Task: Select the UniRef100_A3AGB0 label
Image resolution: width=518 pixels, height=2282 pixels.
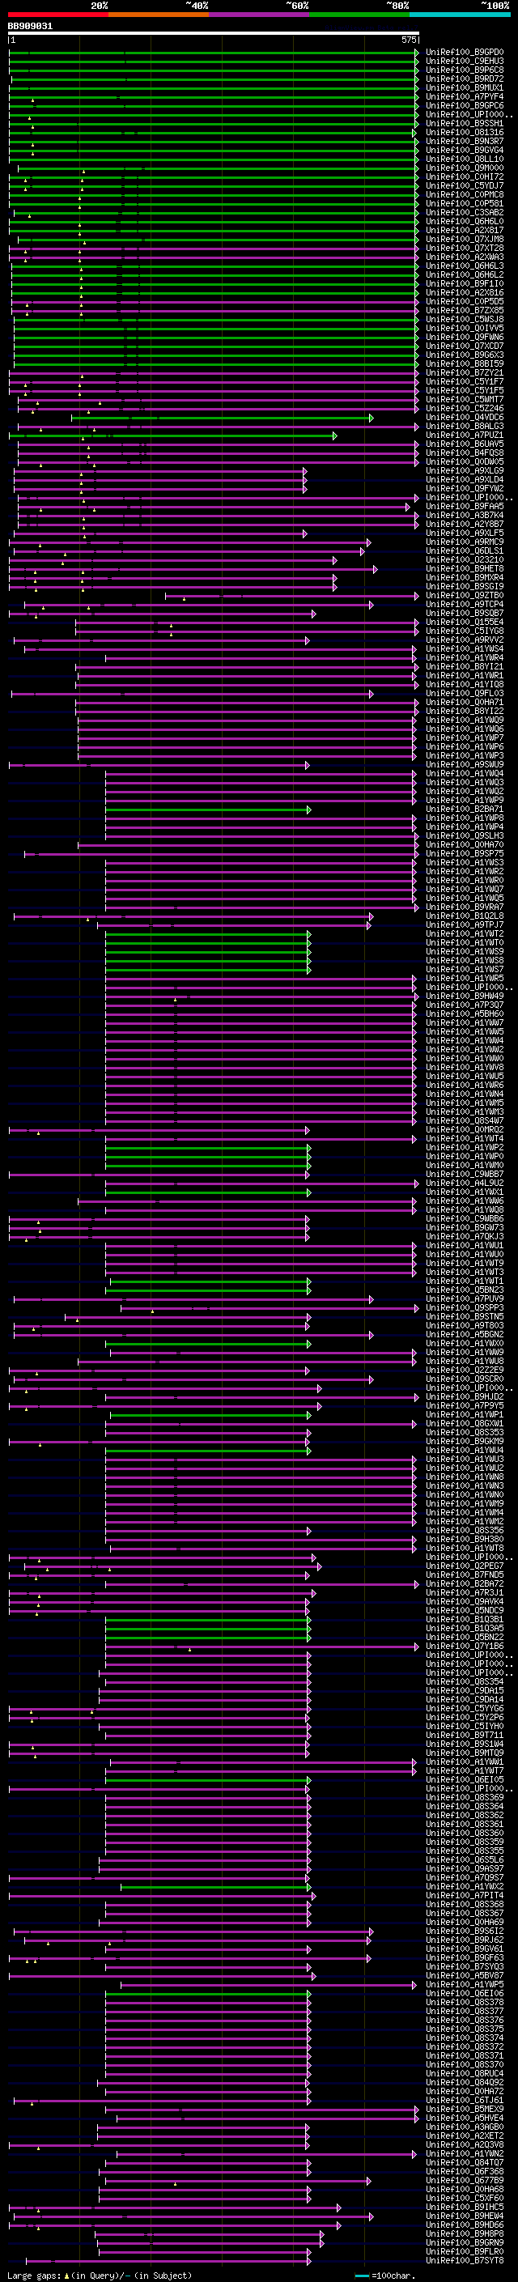Action: (465, 2127)
